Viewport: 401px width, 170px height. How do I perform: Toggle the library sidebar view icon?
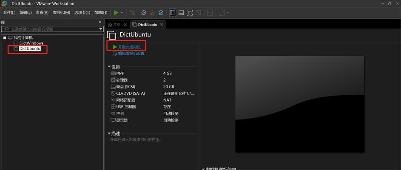173,12
